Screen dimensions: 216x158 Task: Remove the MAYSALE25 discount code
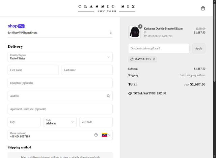tap(154, 59)
